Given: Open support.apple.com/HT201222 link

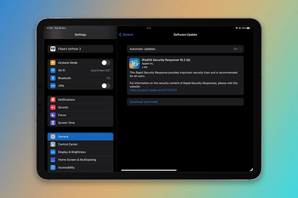Looking at the screenshot, I should pyautogui.click(x=153, y=90).
